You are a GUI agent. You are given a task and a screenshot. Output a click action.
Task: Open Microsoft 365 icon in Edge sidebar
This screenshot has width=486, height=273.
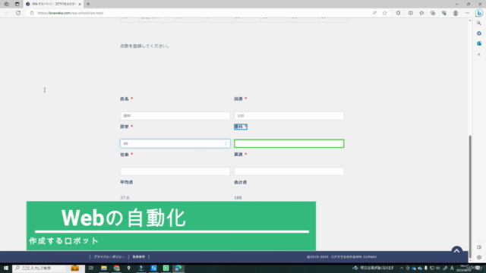[479, 33]
